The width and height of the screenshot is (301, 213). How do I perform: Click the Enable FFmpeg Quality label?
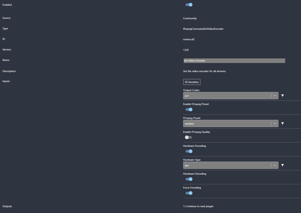197,132
